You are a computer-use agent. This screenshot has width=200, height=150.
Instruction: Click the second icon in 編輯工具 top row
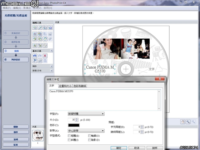(x=40, y=27)
